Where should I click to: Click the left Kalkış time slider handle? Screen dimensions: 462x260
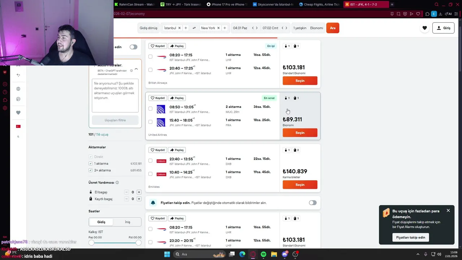pyautogui.click(x=91, y=243)
